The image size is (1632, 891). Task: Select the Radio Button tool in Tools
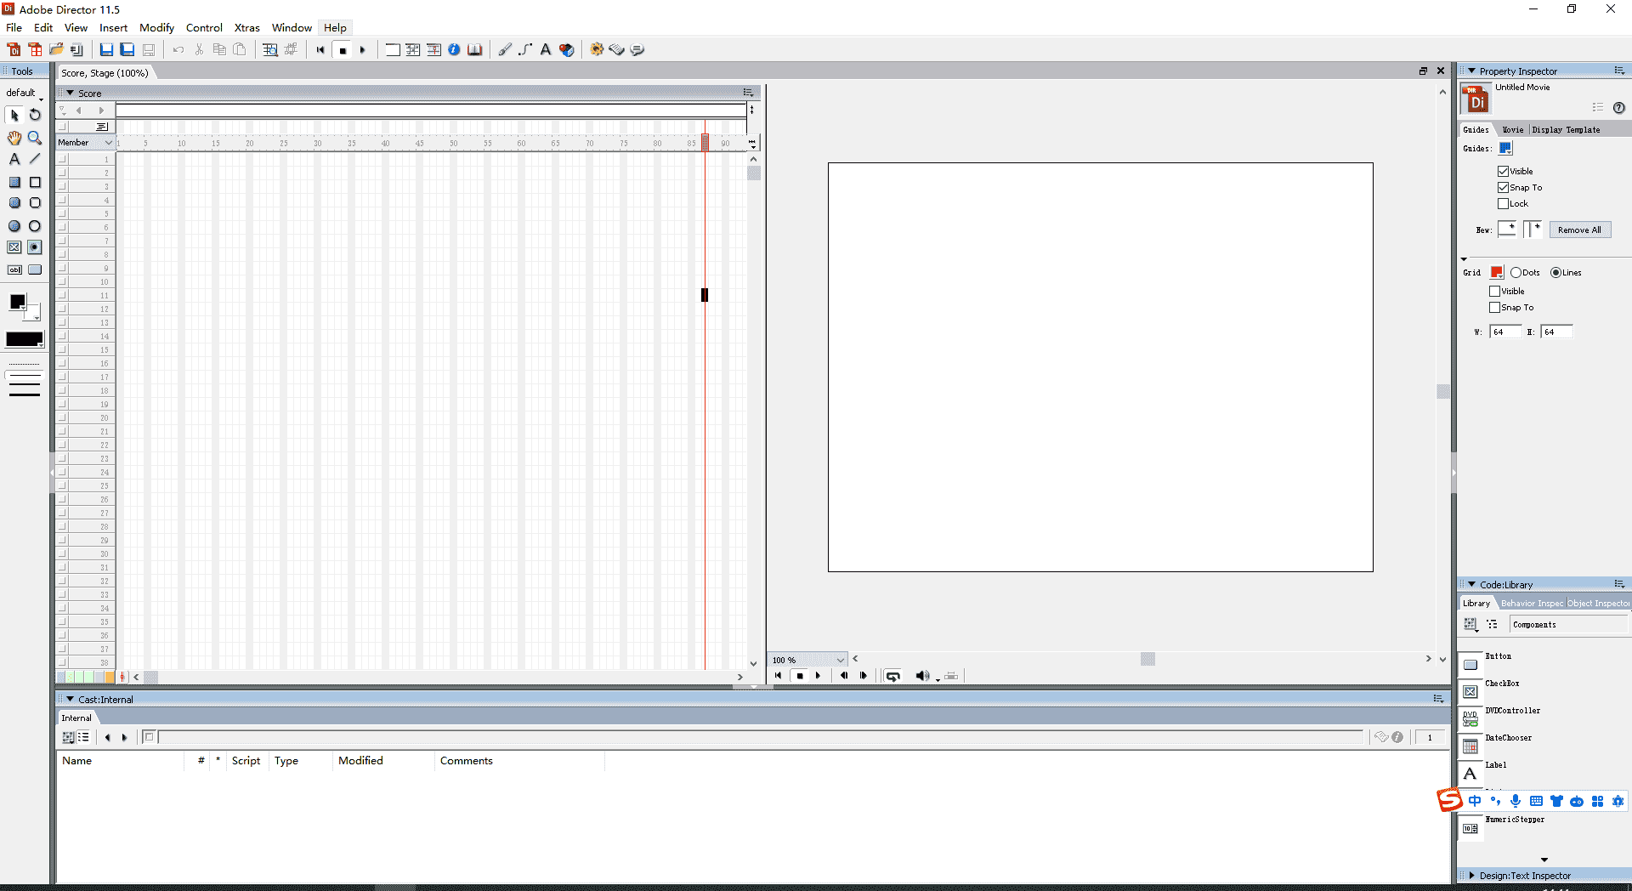pos(35,247)
